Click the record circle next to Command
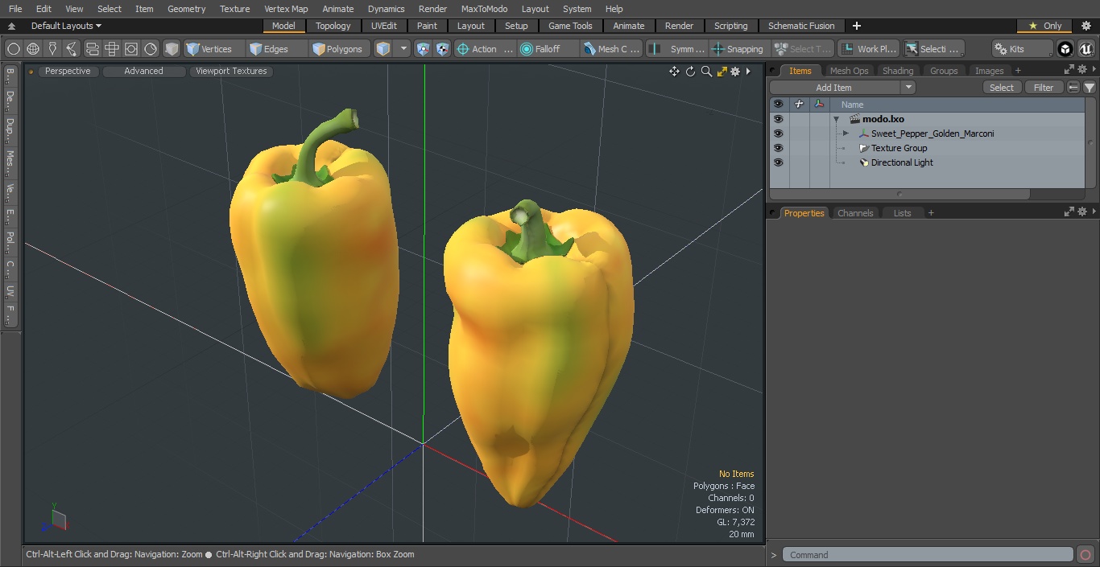Screen dimensions: 1100x567 (1085, 555)
